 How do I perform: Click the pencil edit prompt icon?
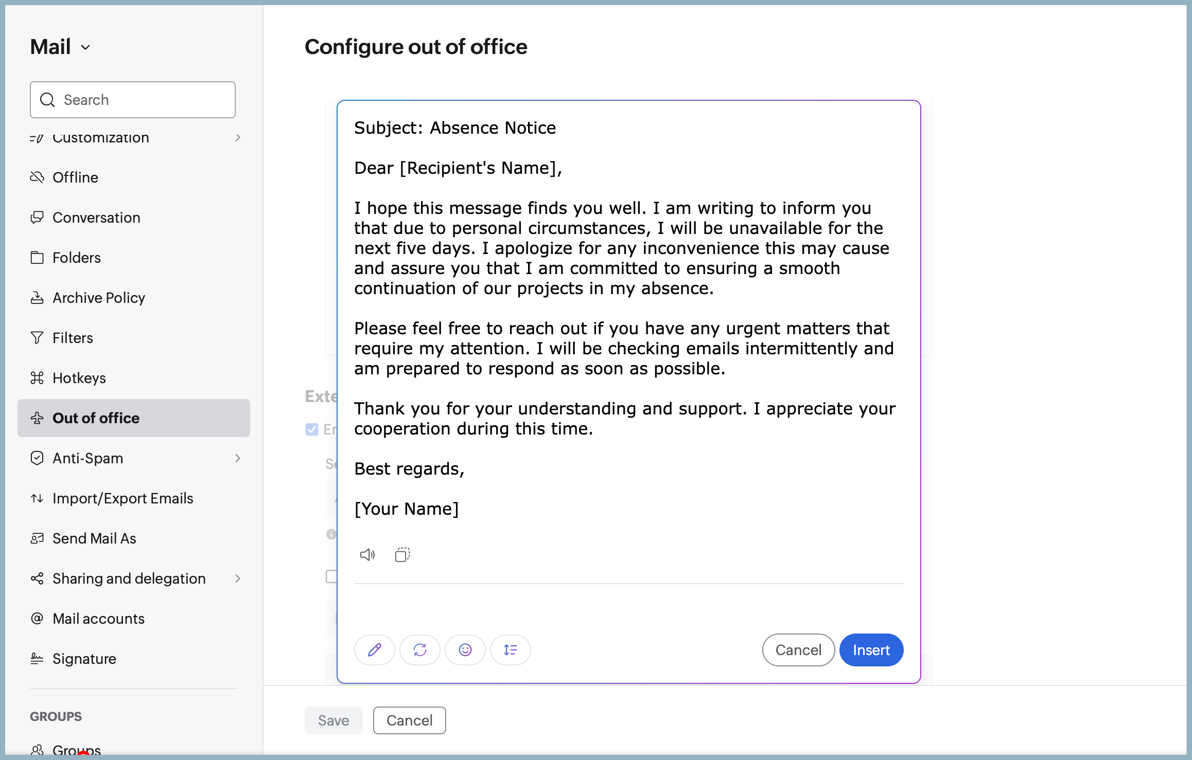pyautogui.click(x=375, y=650)
